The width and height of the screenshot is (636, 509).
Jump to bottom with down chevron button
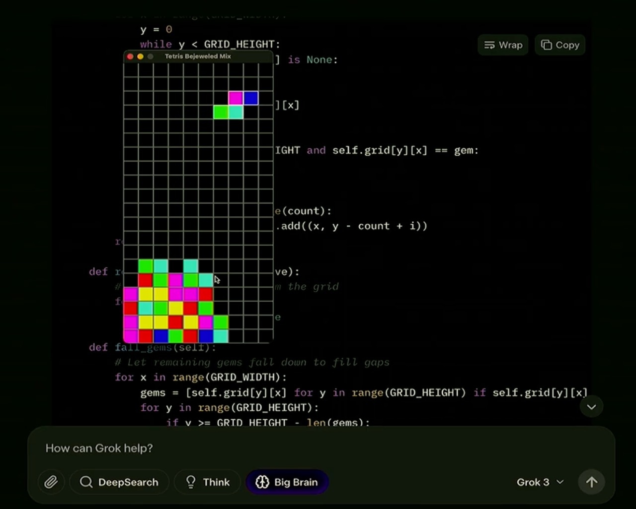pos(591,407)
